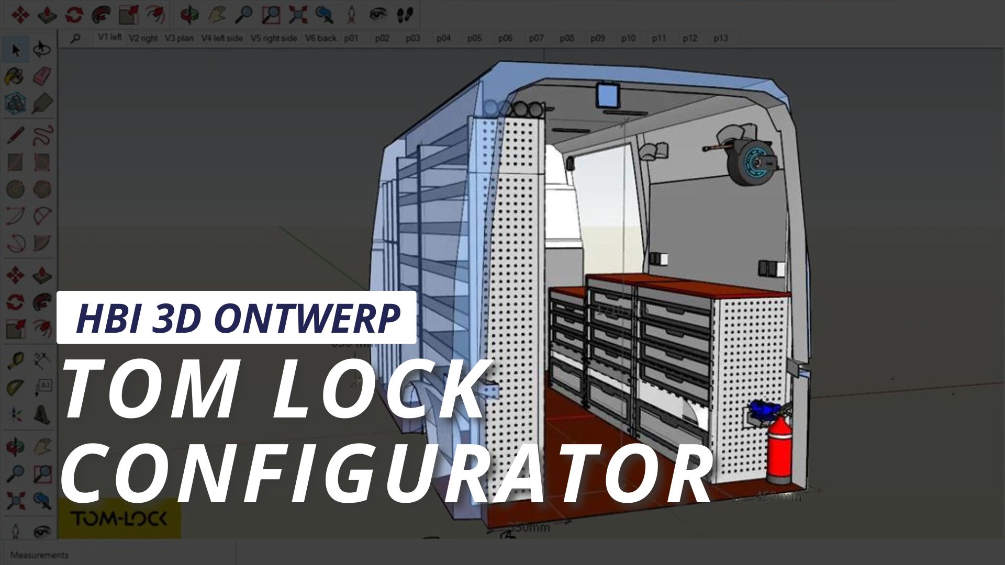This screenshot has width=1005, height=565.
Task: Pick the Select arrow tool
Action: [15, 50]
